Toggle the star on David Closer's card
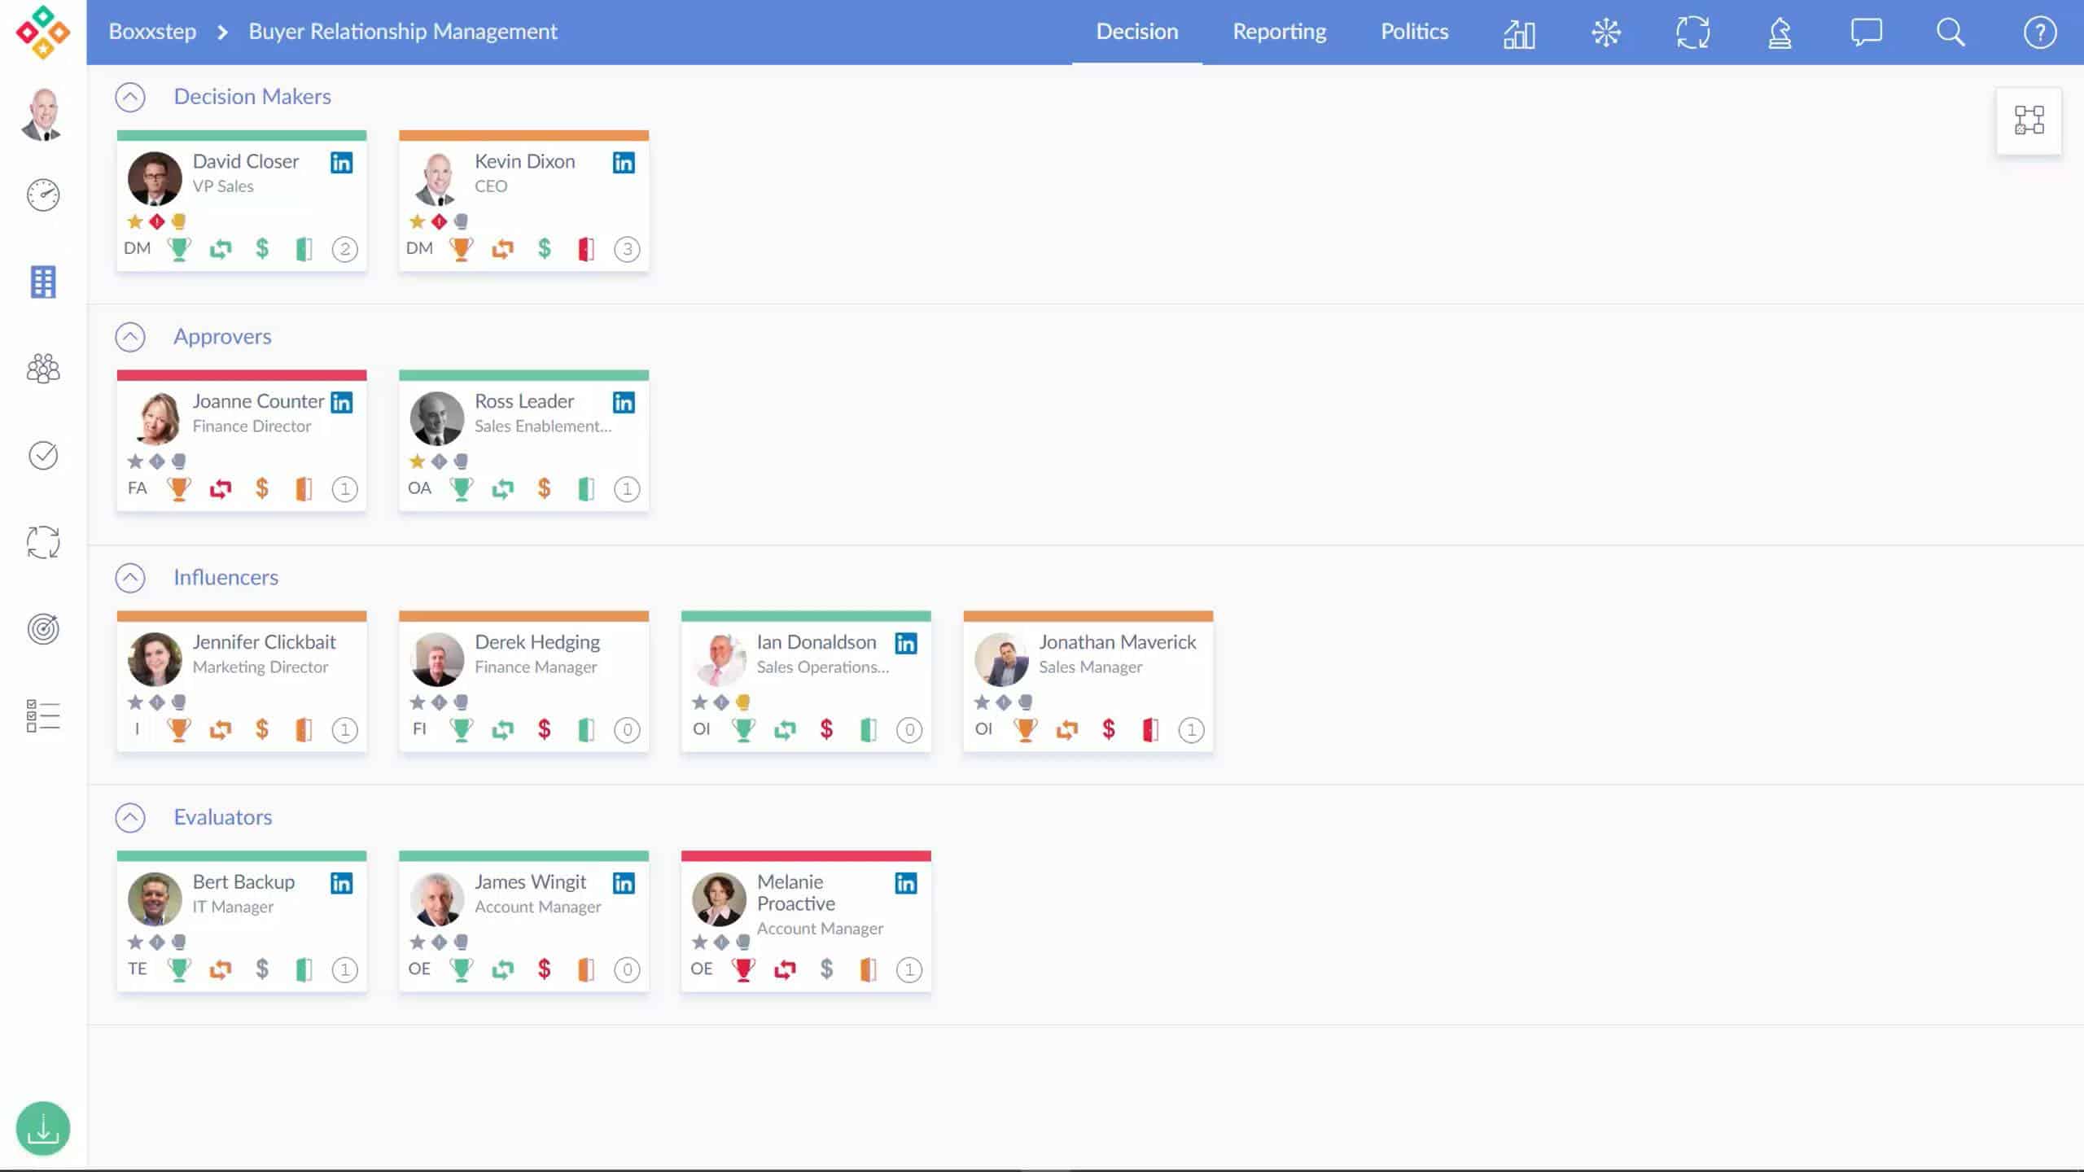The image size is (2084, 1172). tap(135, 221)
